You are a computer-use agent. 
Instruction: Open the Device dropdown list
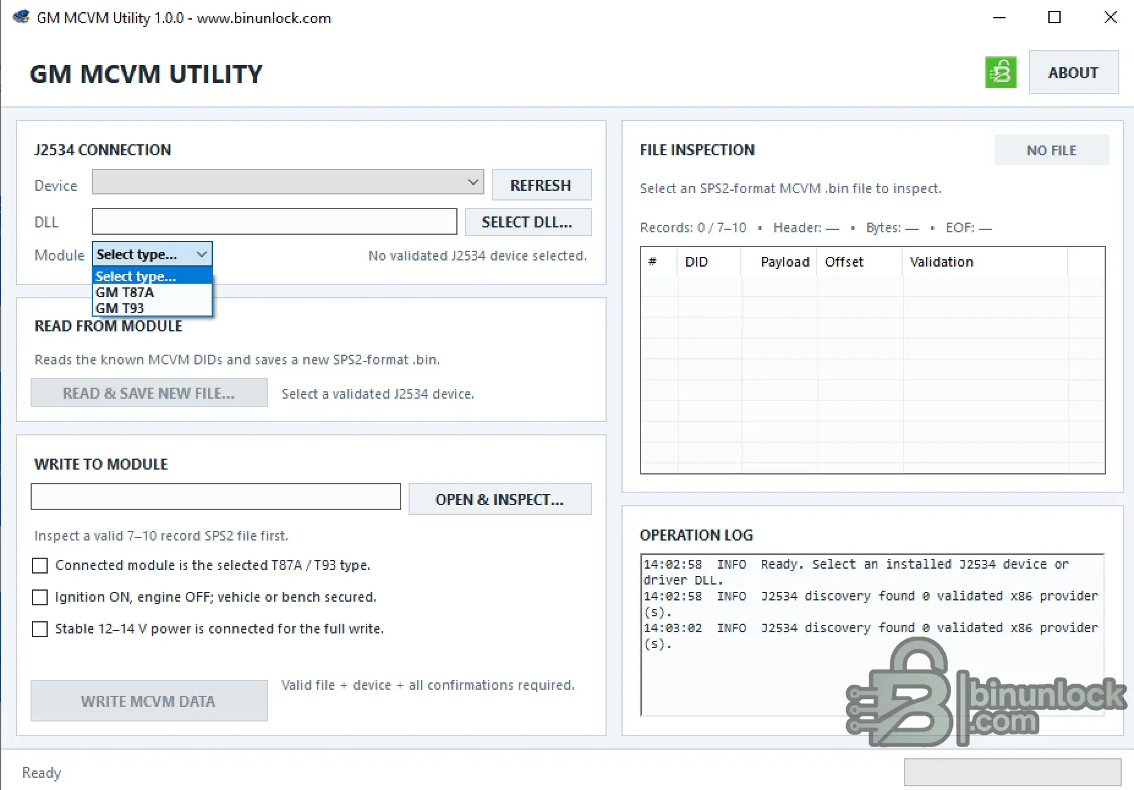(x=287, y=182)
